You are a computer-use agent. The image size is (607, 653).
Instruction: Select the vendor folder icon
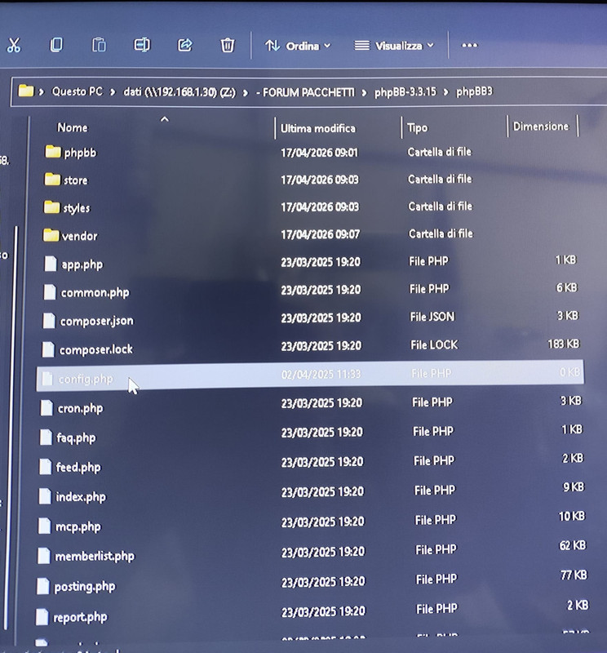(x=51, y=235)
